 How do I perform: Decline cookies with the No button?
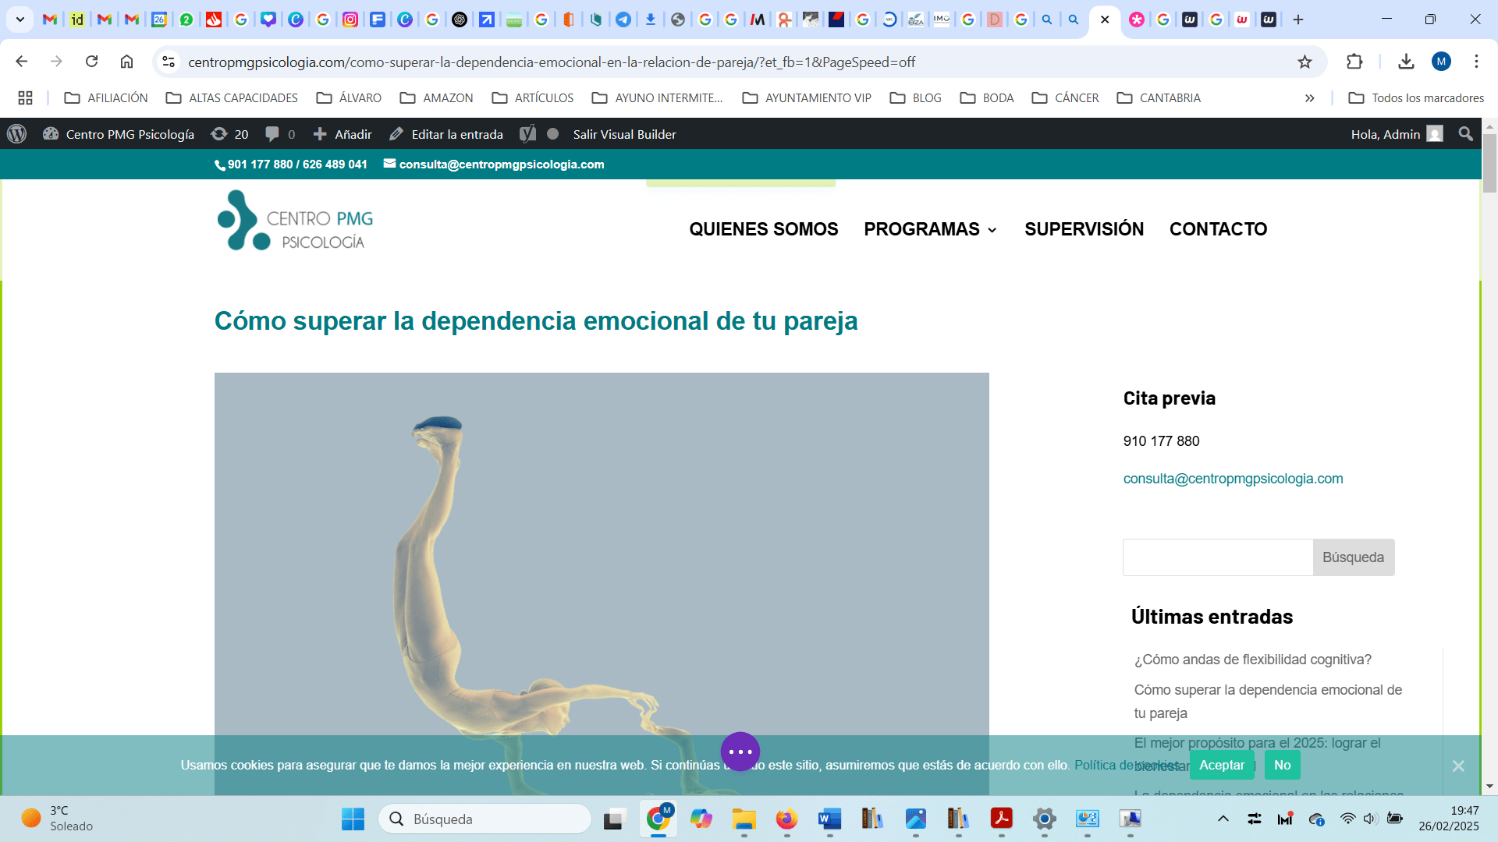(x=1282, y=766)
